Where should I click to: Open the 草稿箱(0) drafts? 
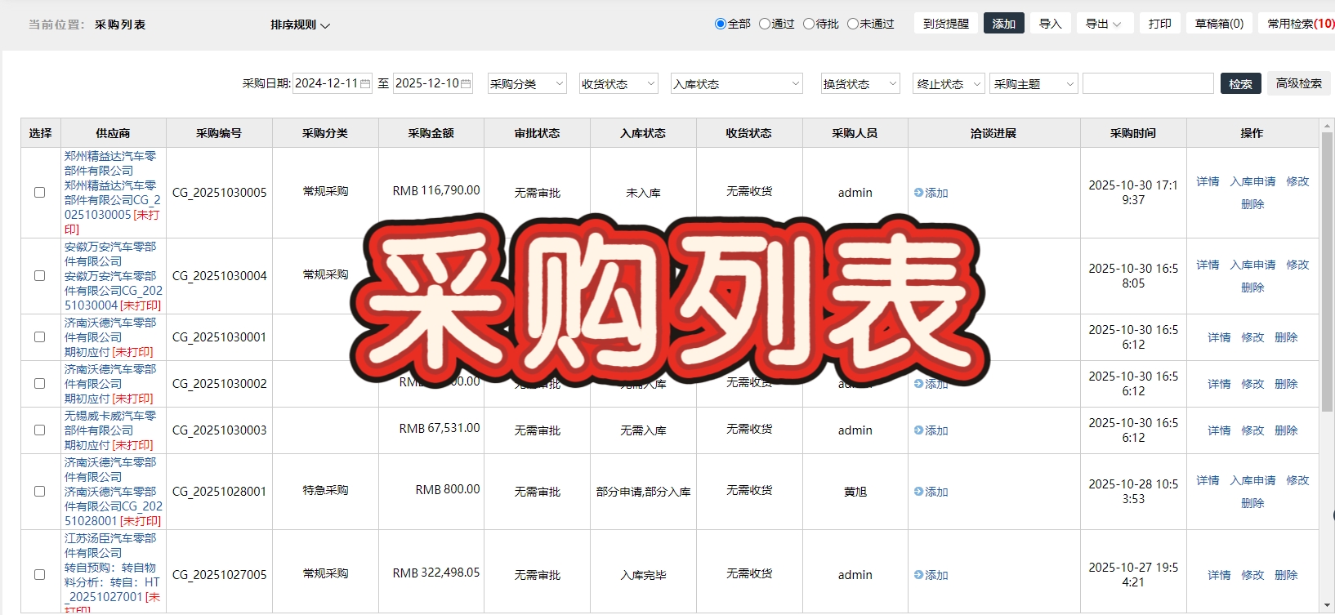coord(1219,24)
